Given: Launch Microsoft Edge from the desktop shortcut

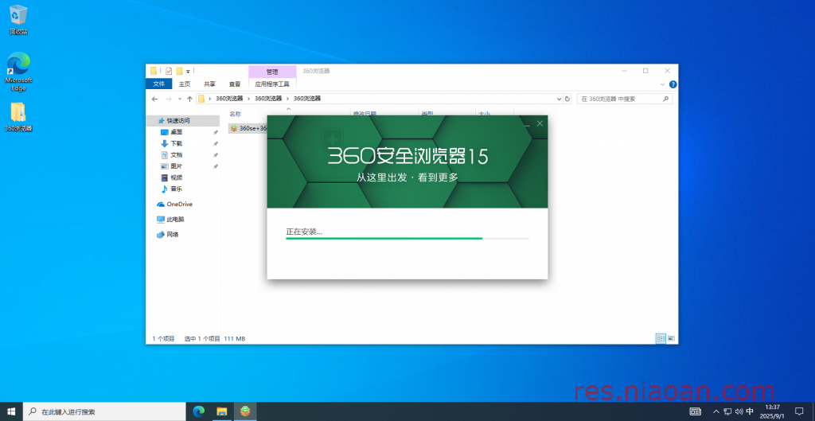Looking at the screenshot, I should tap(19, 71).
